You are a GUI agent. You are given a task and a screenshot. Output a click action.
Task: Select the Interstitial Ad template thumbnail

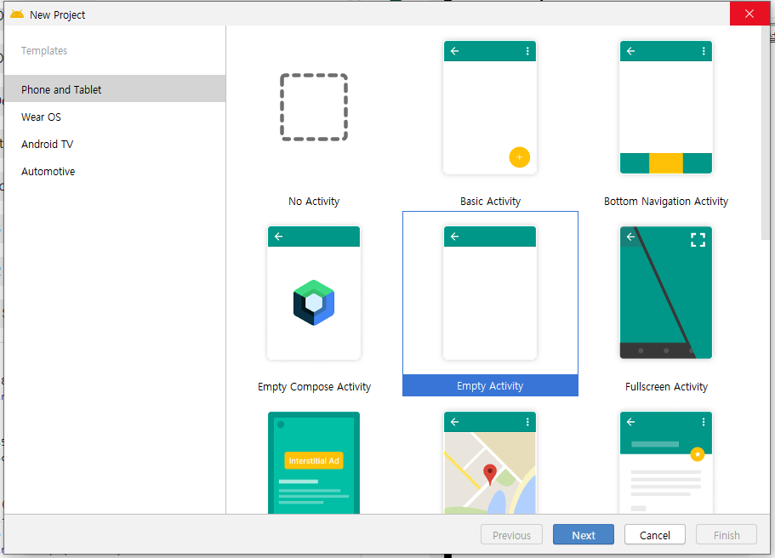[x=314, y=463]
